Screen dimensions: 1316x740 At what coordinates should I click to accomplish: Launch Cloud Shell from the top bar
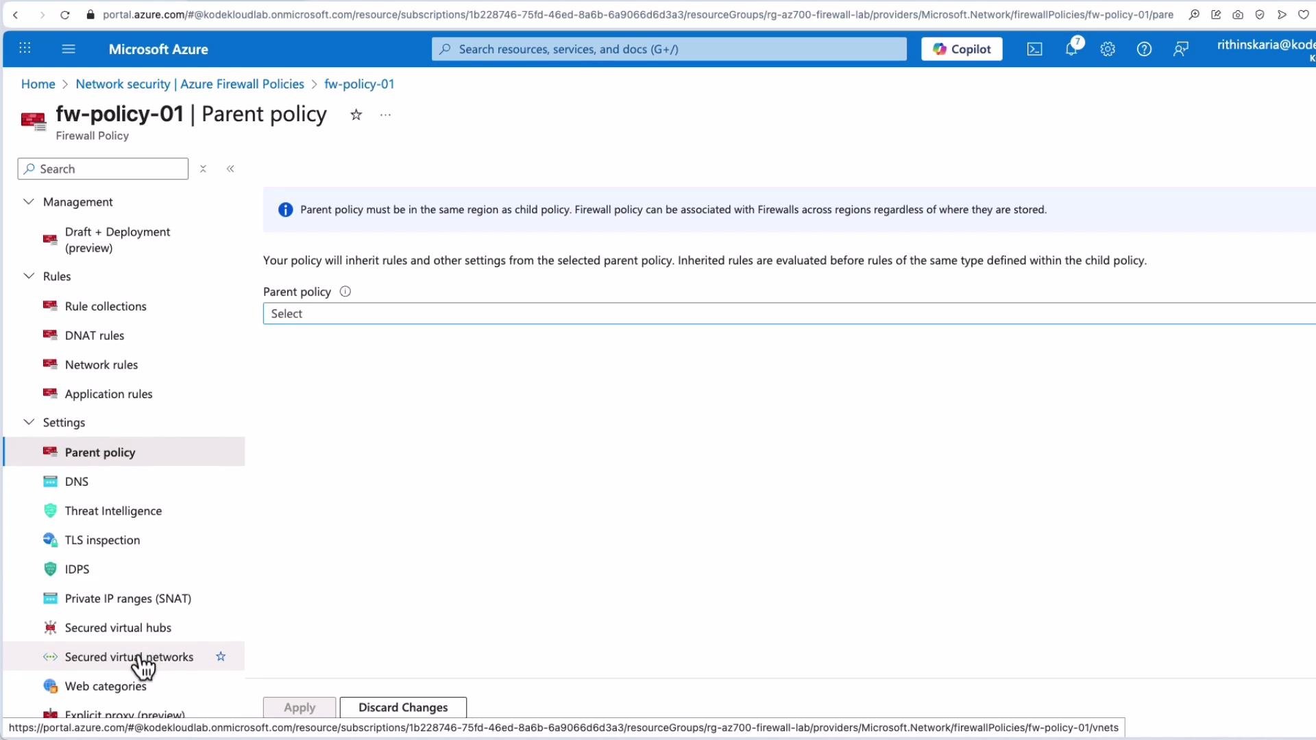coord(1034,49)
